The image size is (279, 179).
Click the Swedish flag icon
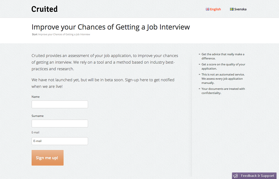pos(232,9)
